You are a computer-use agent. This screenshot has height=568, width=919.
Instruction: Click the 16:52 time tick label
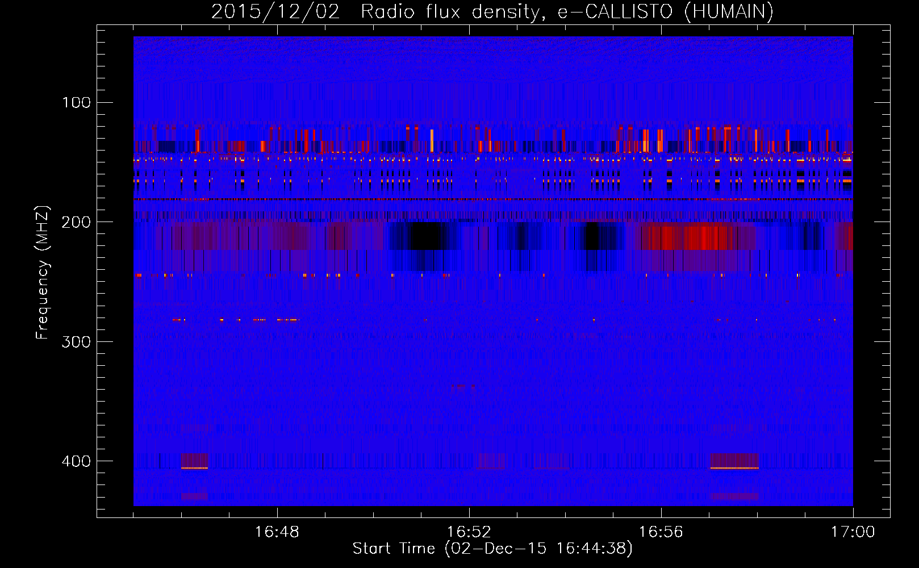point(469,532)
